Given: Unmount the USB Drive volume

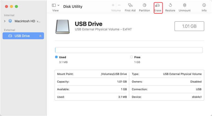Looking at the screenshot, I should [x=184, y=8].
